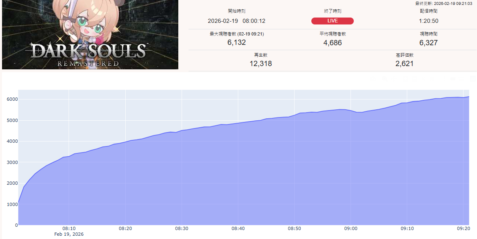Click the start time 2026-02-19 08:00:12
477x239 pixels.
click(236, 21)
